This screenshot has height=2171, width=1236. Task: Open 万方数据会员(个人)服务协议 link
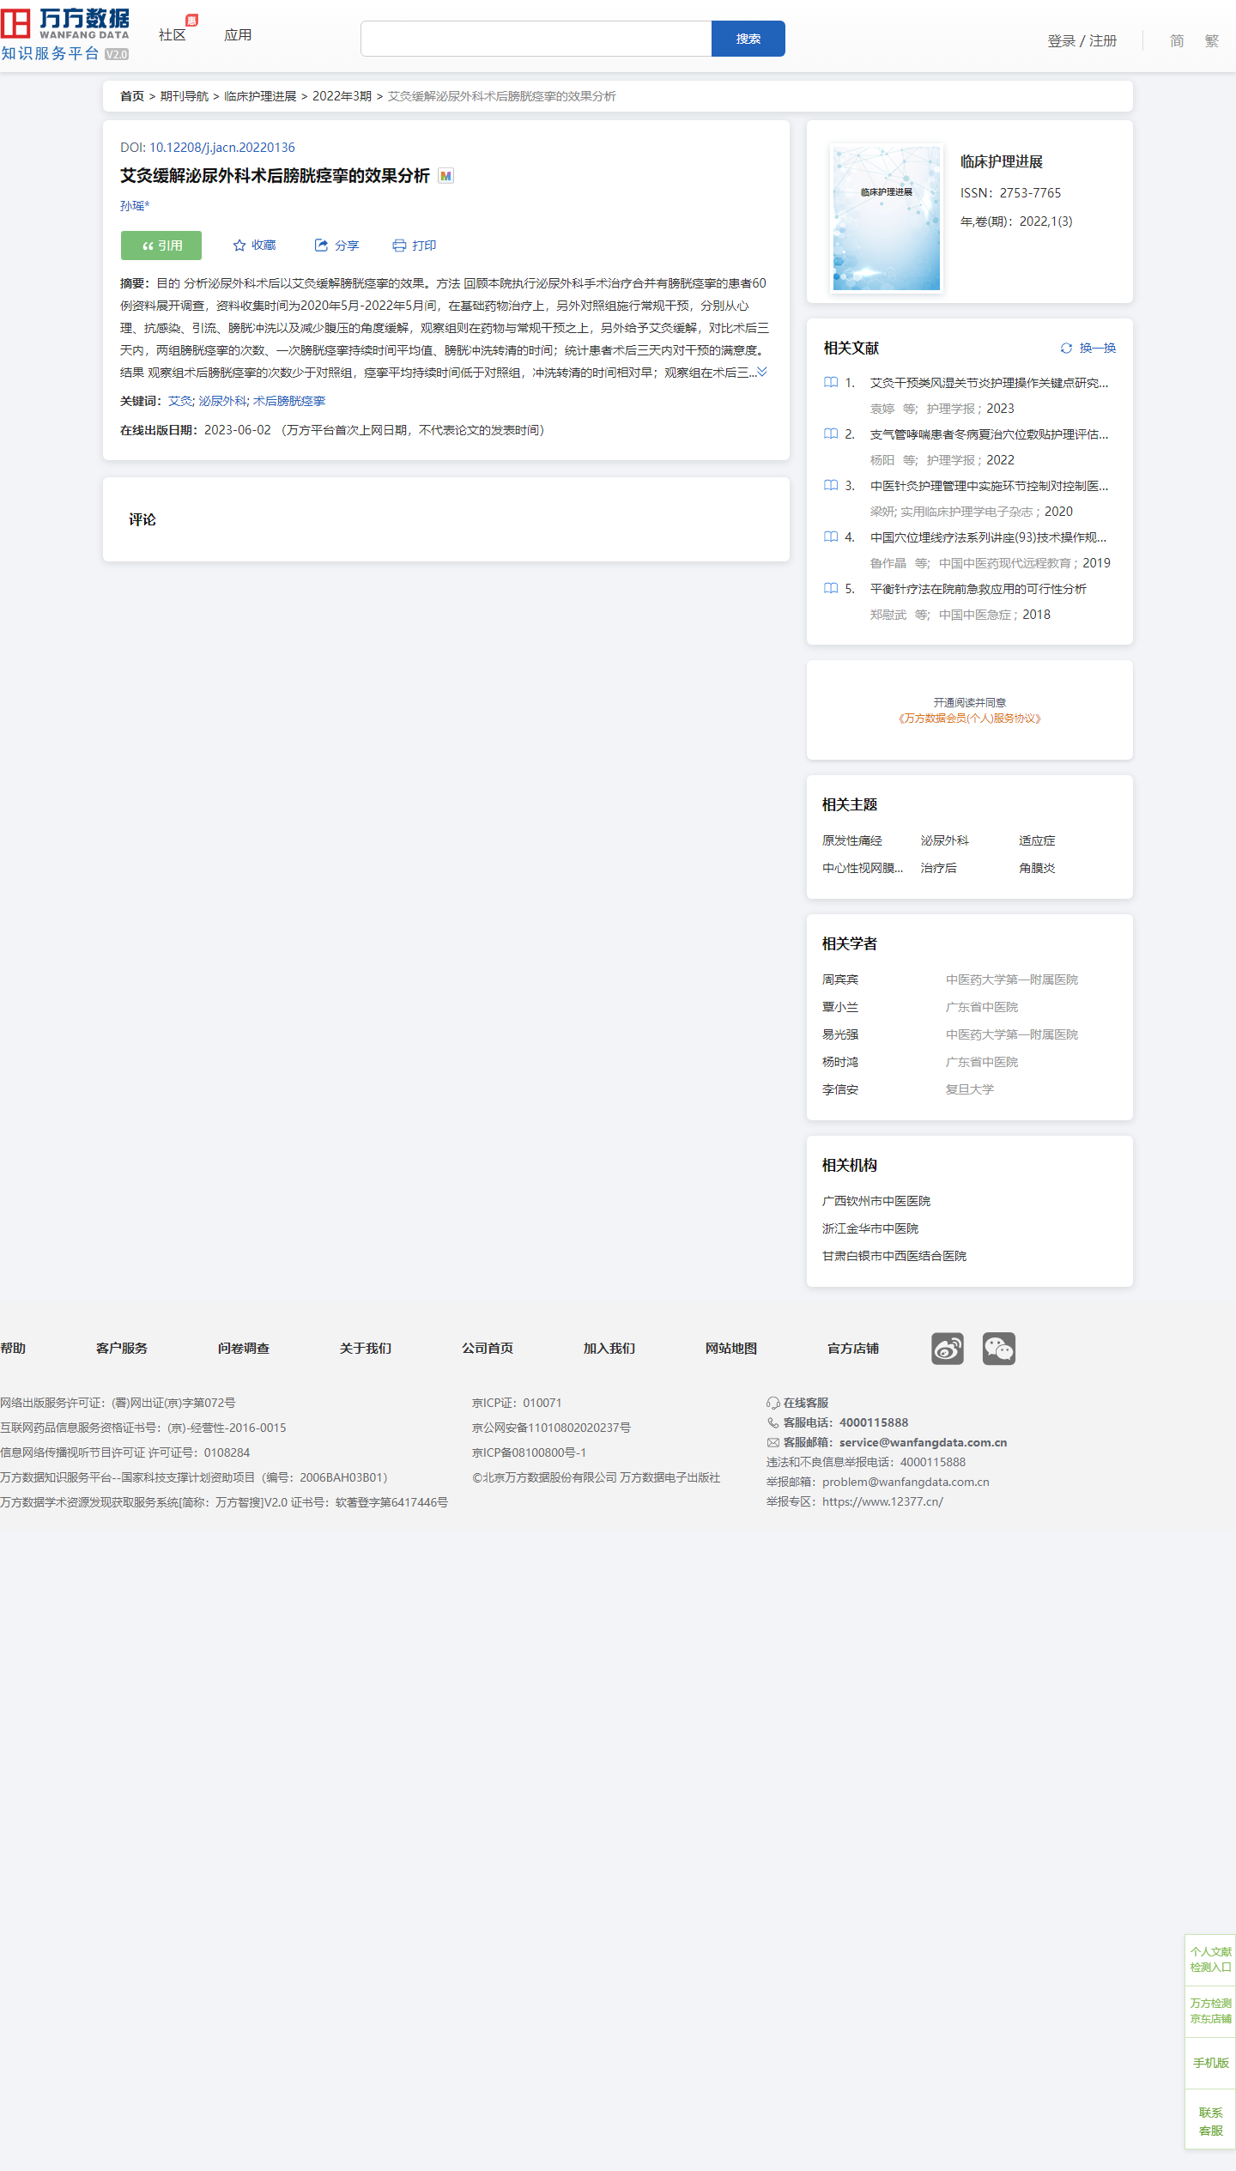970,719
